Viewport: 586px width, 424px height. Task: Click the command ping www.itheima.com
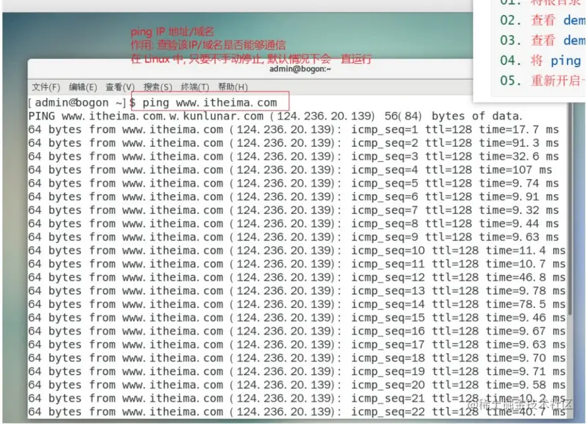pos(210,103)
